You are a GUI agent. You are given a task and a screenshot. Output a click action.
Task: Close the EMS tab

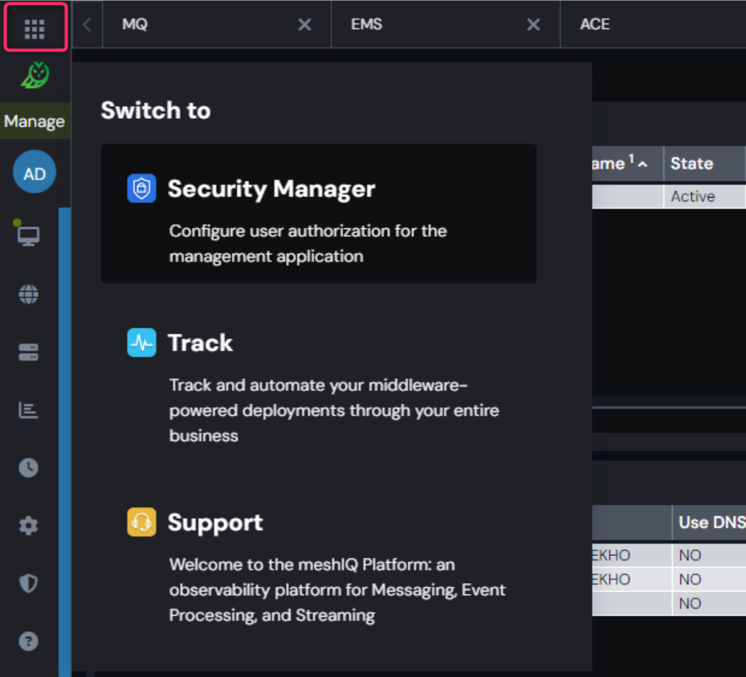pyautogui.click(x=533, y=25)
